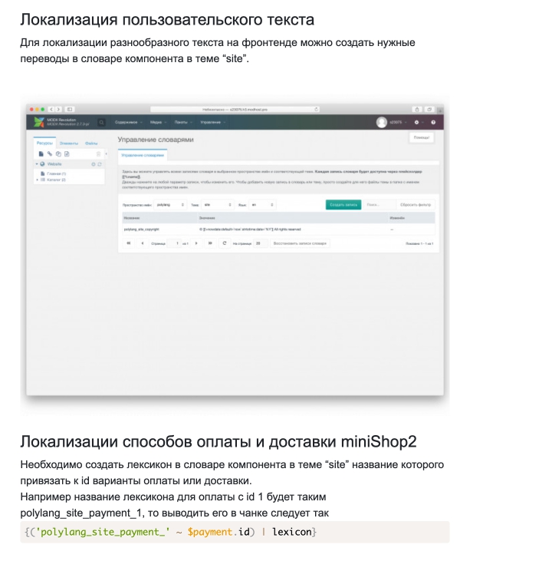Collapse the Website tree node
The height and width of the screenshot is (561, 552).
(37, 163)
